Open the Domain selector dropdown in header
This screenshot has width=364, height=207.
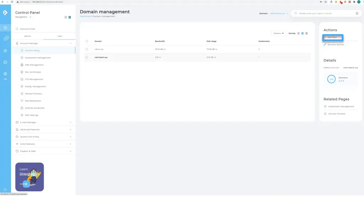pos(279,14)
